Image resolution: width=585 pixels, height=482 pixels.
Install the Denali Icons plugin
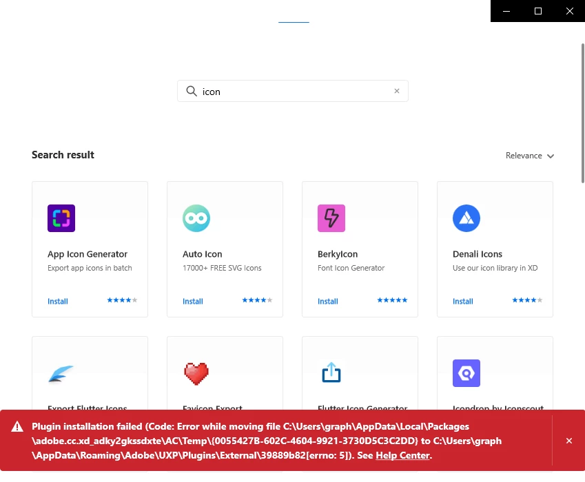(463, 301)
